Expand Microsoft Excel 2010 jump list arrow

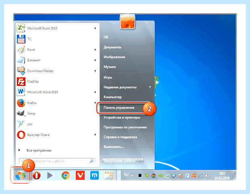95,28
